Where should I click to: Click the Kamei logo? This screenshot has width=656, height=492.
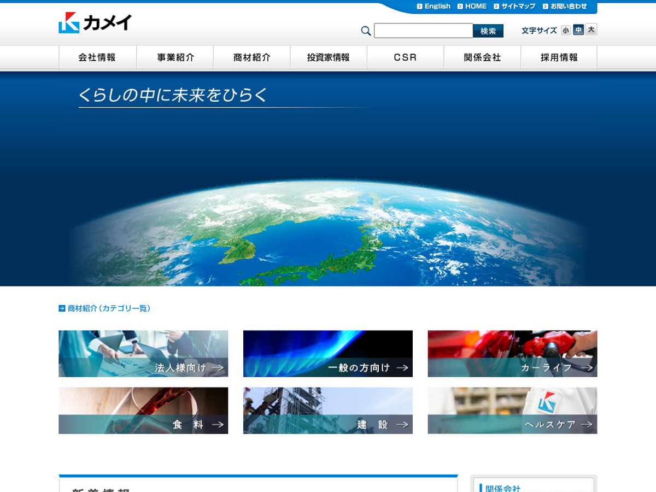pyautogui.click(x=95, y=23)
